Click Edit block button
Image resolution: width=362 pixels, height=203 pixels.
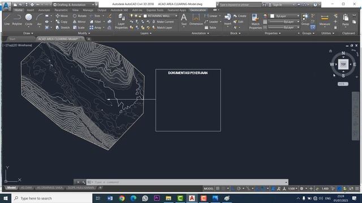pyautogui.click(x=238, y=21)
